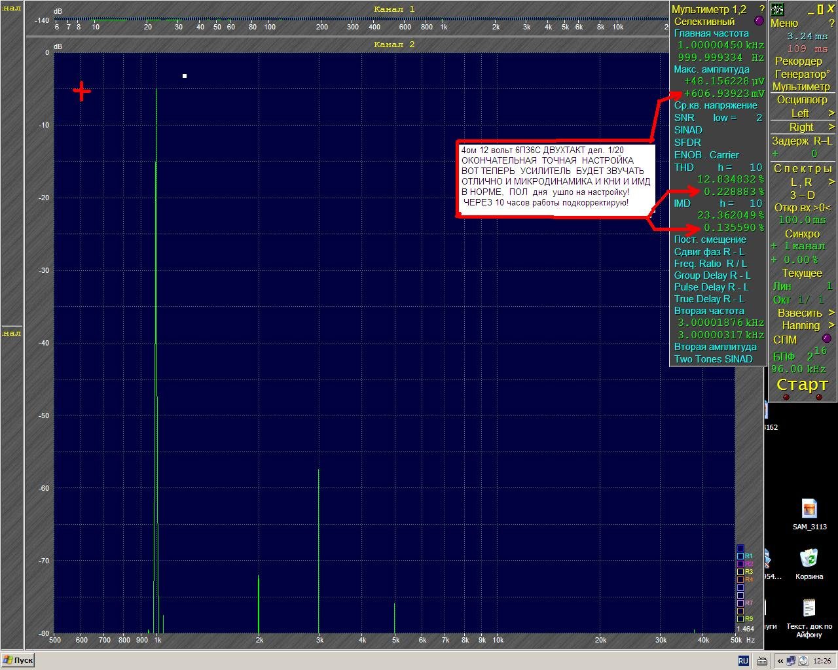838x670 pixels.
Task: Toggle the R7 reference trace checkbox
Action: coord(740,603)
